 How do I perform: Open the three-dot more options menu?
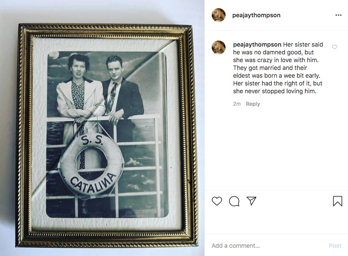338,15
